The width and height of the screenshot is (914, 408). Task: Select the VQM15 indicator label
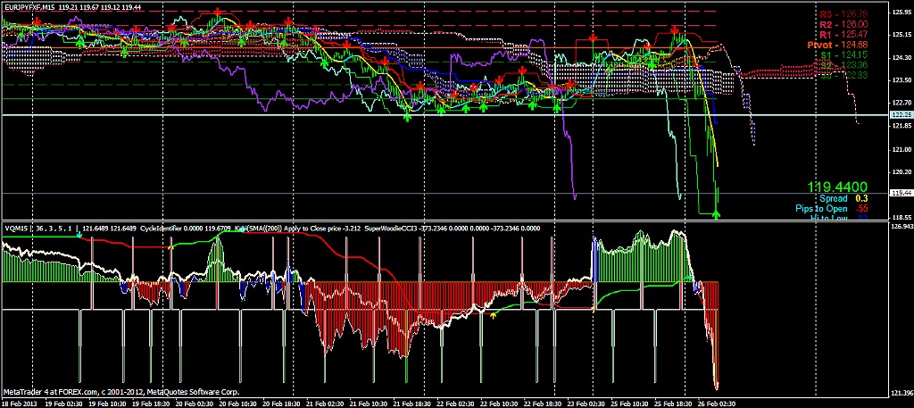pos(15,229)
